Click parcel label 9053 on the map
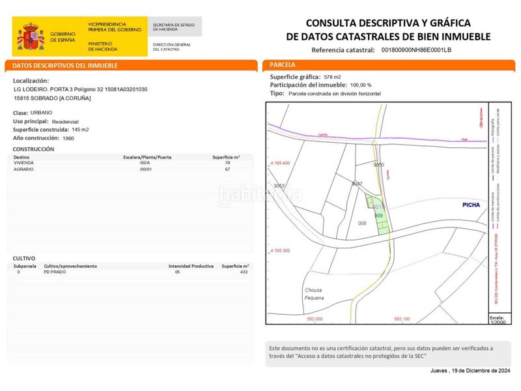This screenshot has width=521, height=391. 280,186
